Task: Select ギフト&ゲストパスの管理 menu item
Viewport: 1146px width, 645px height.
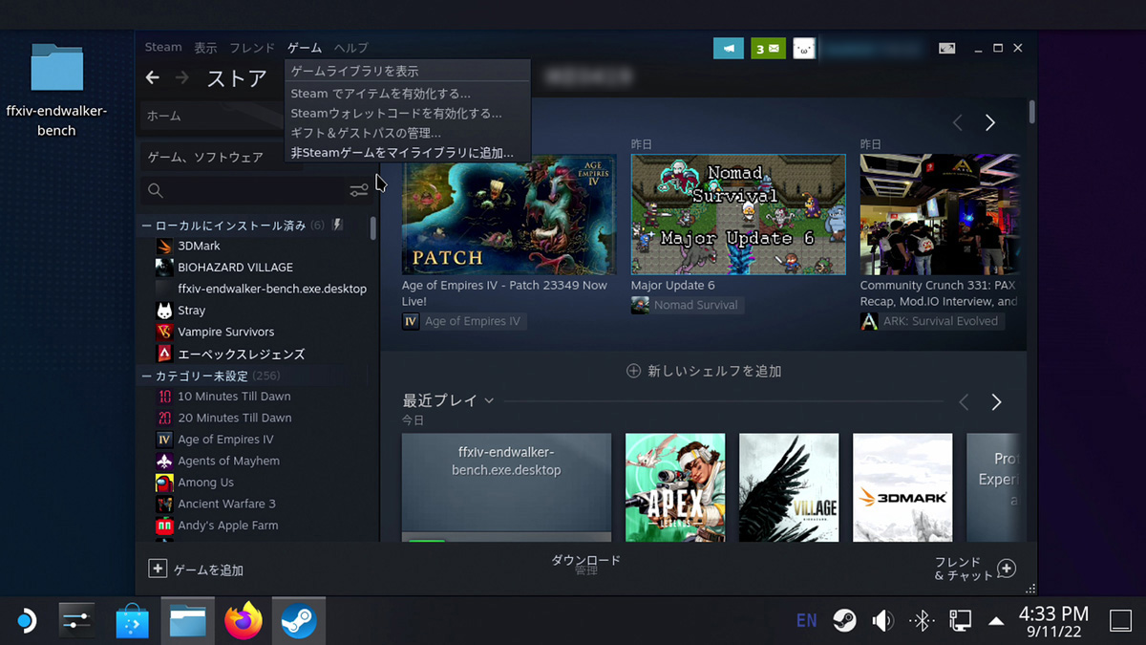Action: 408,133
